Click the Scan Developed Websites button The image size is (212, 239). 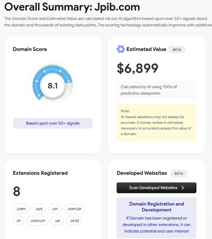[x=156, y=188]
